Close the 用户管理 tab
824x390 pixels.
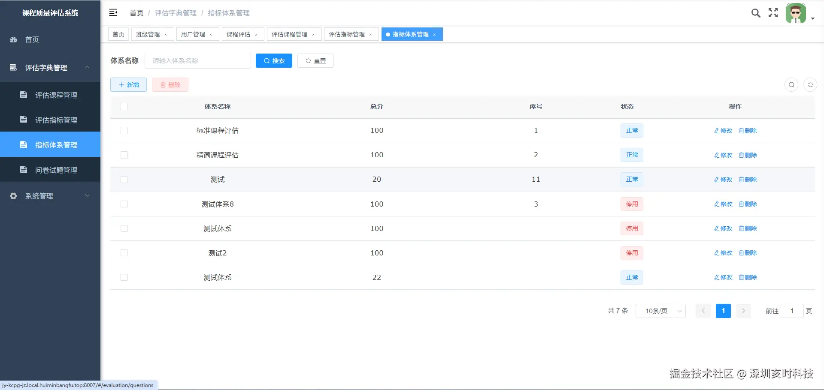(211, 35)
